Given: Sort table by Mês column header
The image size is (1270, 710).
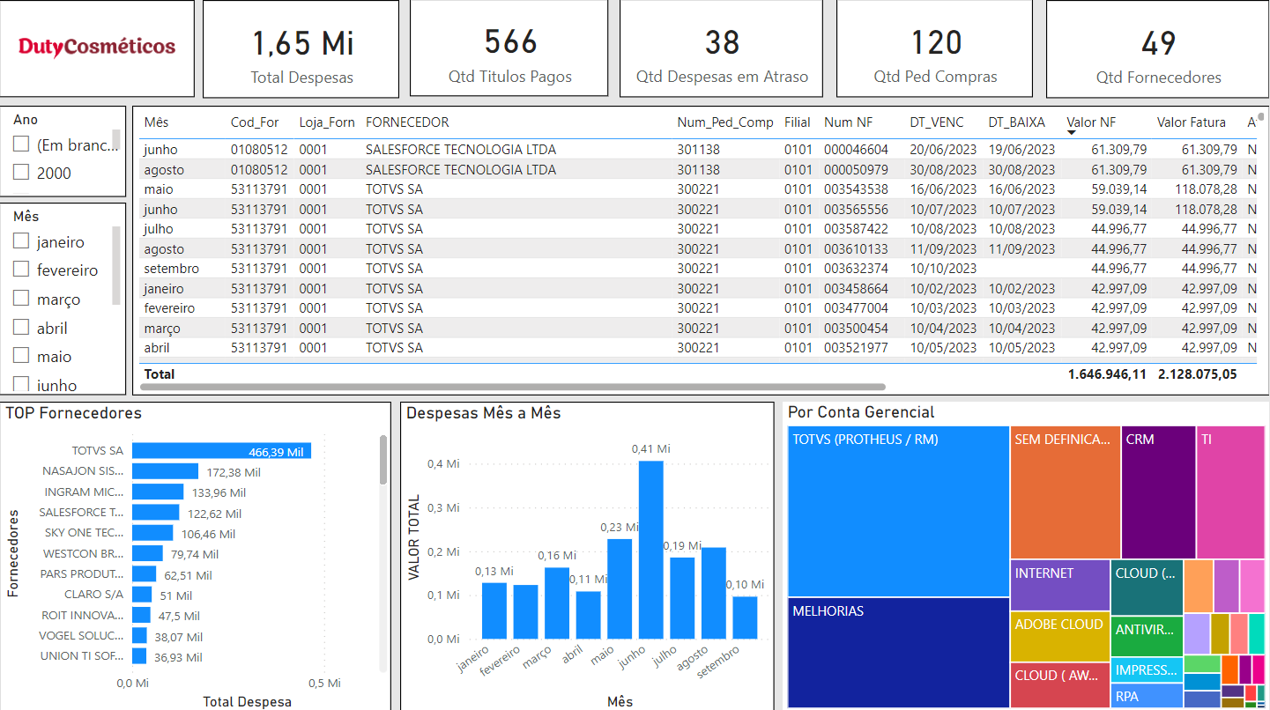Looking at the screenshot, I should [x=156, y=122].
